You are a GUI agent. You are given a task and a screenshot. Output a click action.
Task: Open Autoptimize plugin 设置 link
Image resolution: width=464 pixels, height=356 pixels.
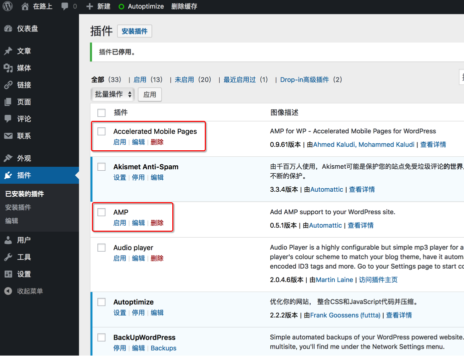coord(120,313)
